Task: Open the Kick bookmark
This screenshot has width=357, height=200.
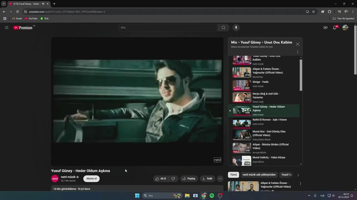Action: tap(45, 19)
